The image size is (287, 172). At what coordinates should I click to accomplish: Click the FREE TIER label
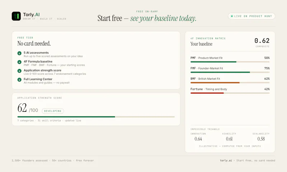pyautogui.click(x=25, y=38)
